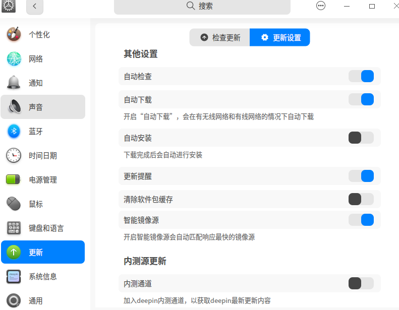Click the 更新提醒 row label
Screen dimensions: 399x310
coord(138,176)
